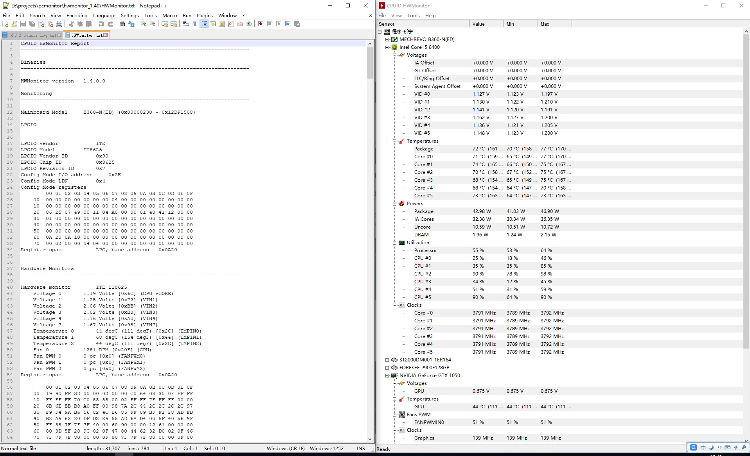
Task: Zoom out on the editor text
Action: point(153,24)
